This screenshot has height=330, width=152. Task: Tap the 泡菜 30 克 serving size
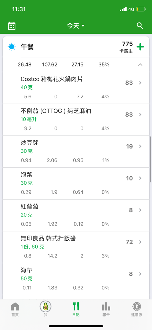(27, 183)
